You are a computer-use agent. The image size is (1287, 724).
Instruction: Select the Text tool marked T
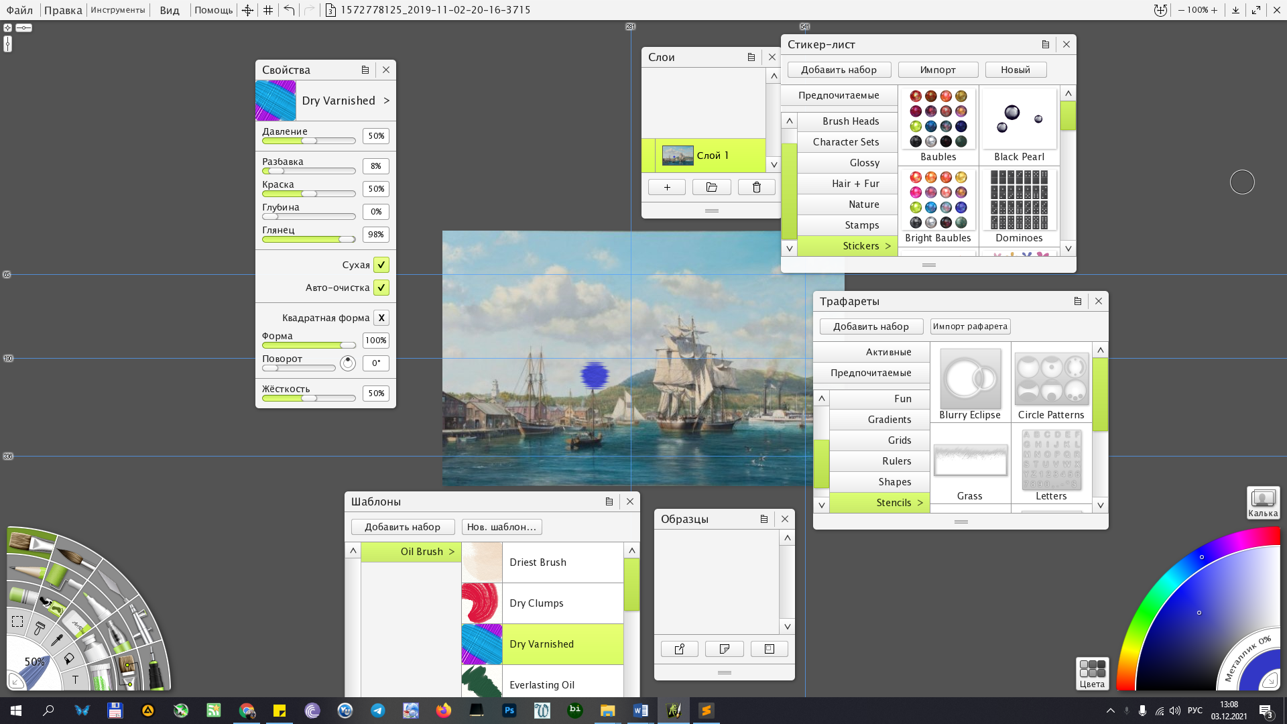point(75,680)
